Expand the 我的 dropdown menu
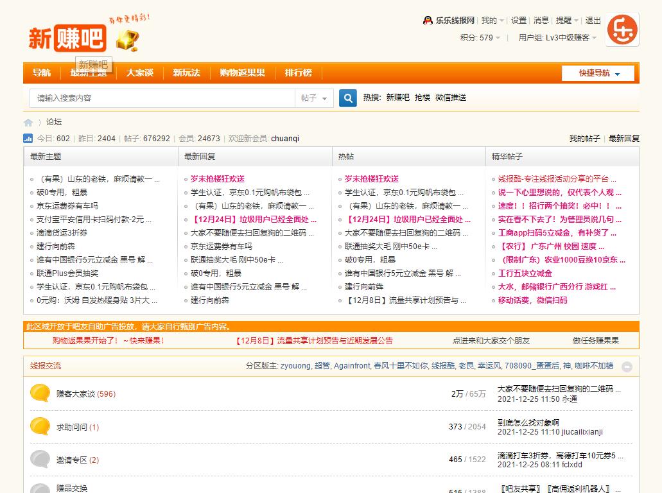The width and height of the screenshot is (662, 493). pyautogui.click(x=492, y=20)
